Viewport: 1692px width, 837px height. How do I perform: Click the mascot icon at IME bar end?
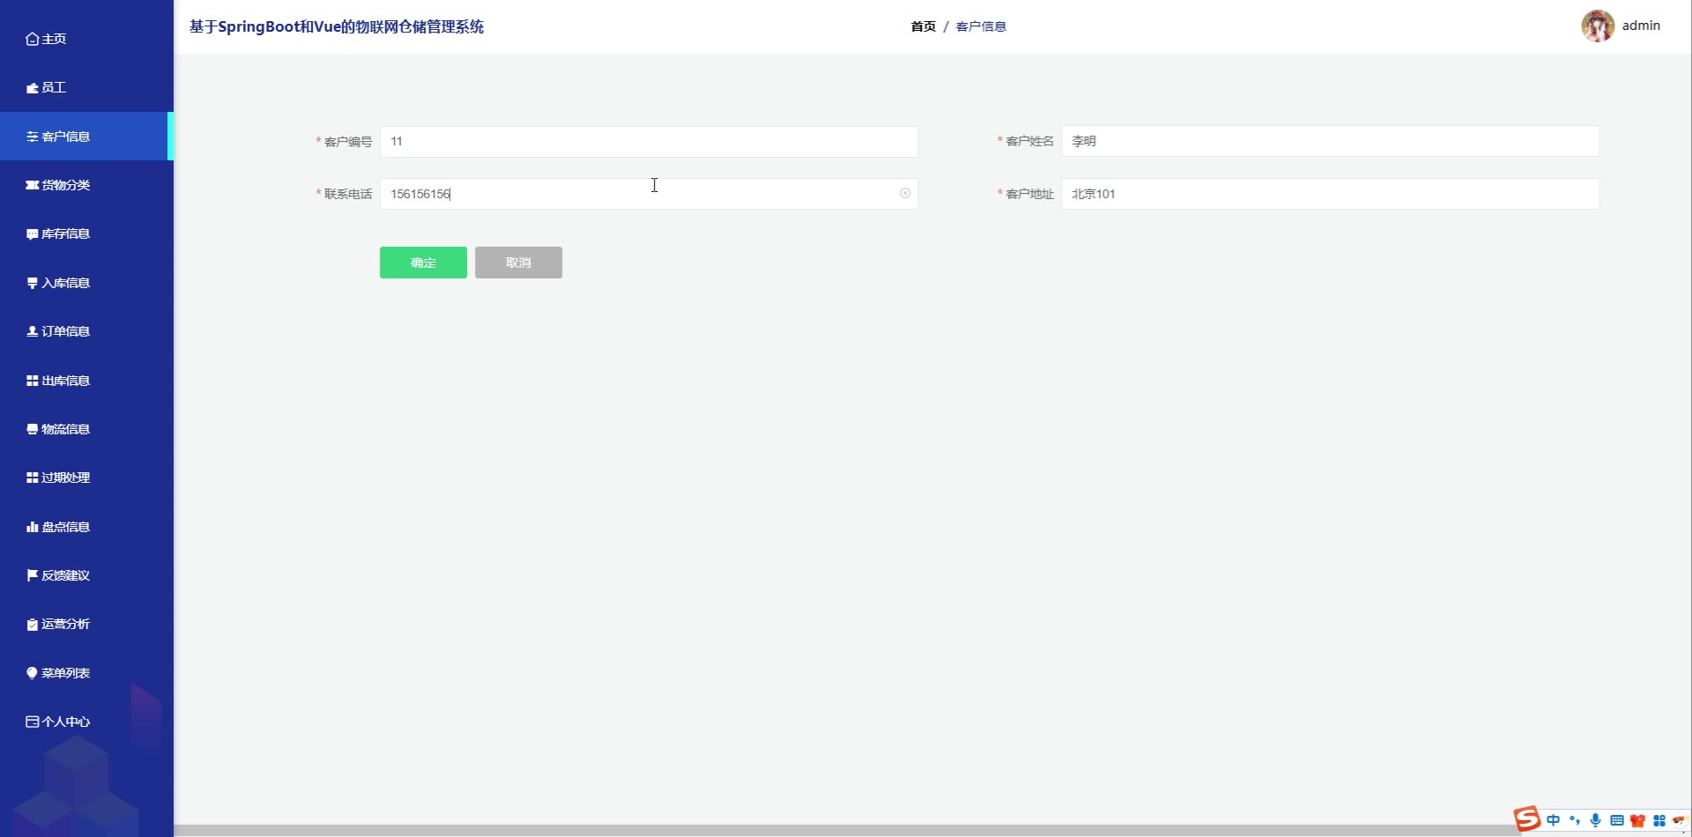(x=1679, y=820)
